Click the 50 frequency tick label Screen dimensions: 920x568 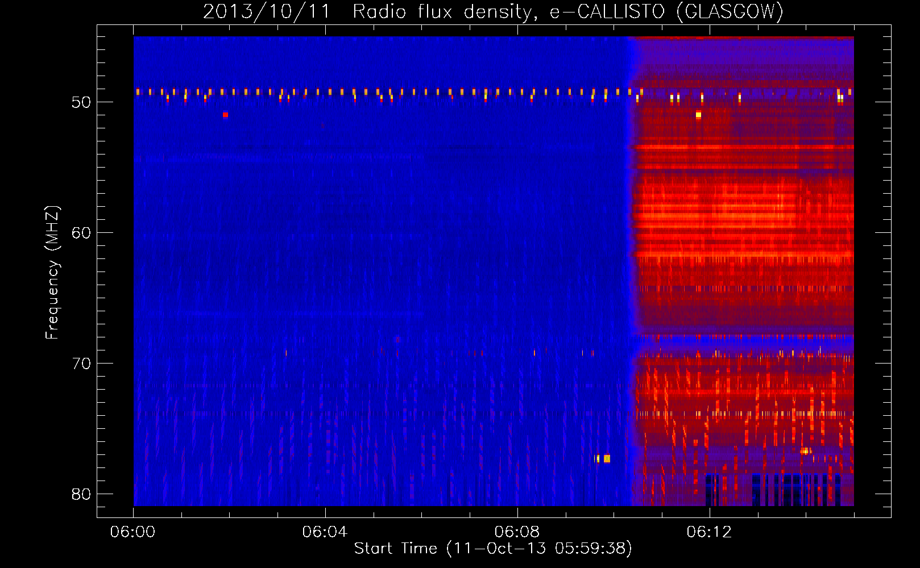(x=81, y=102)
